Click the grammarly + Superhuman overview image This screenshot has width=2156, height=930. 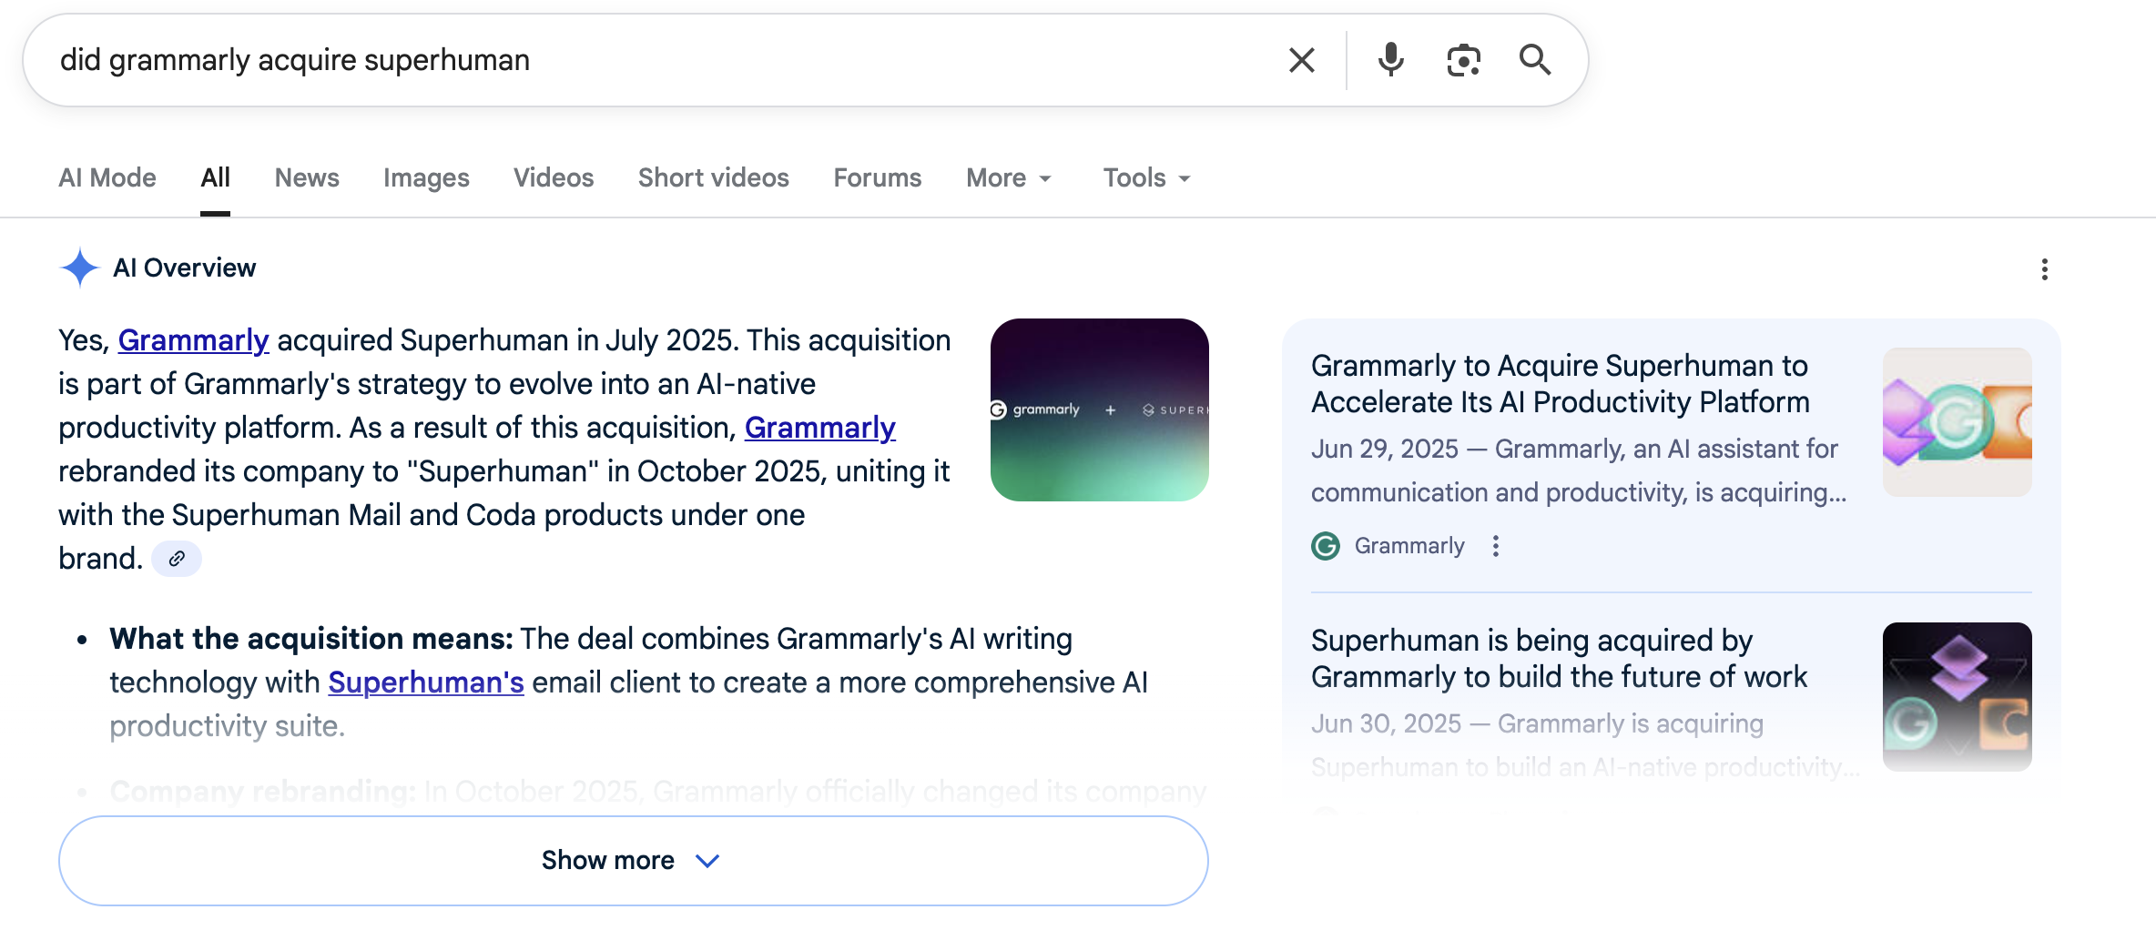[1099, 409]
